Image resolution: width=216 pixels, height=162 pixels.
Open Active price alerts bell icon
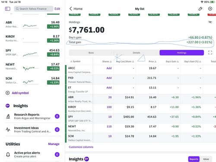coord(8,155)
